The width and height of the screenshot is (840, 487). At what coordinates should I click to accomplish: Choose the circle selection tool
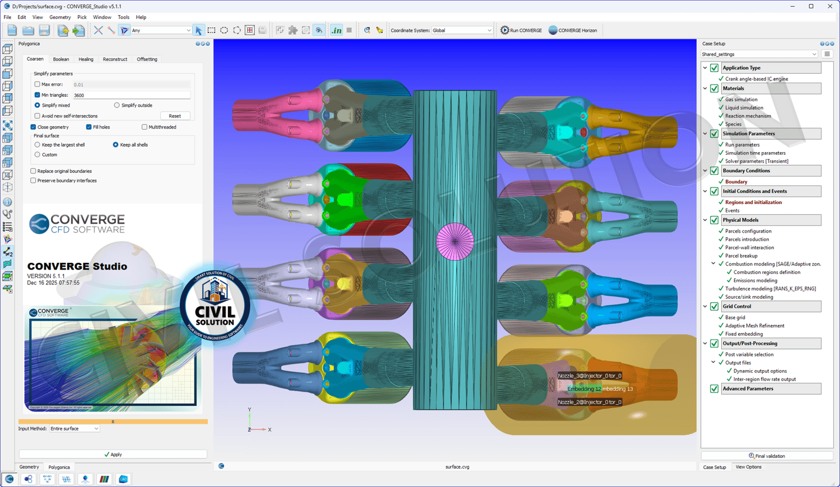point(224,30)
